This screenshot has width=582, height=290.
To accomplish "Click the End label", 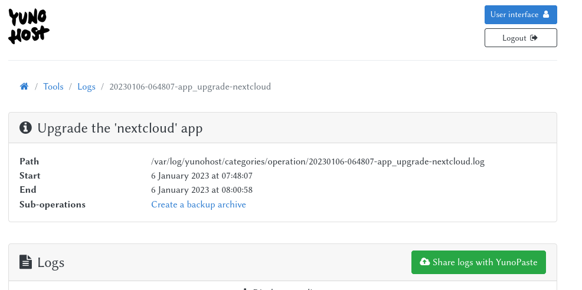I will [28, 190].
